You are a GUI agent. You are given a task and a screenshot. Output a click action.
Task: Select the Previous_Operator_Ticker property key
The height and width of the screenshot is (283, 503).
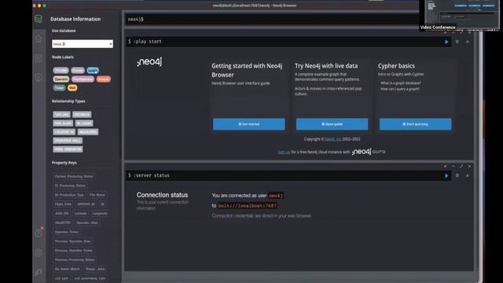[74, 251]
